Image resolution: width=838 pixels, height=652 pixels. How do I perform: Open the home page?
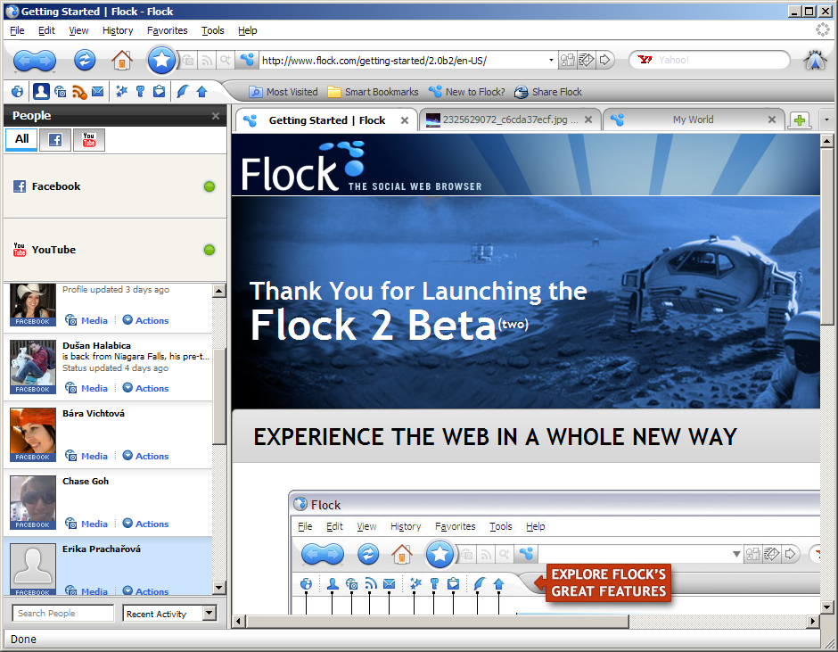click(x=122, y=60)
